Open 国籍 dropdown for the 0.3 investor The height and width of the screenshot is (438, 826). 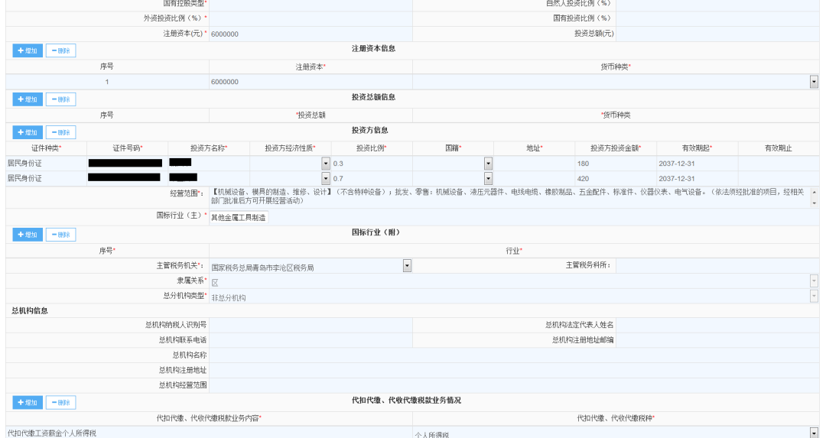(x=488, y=163)
